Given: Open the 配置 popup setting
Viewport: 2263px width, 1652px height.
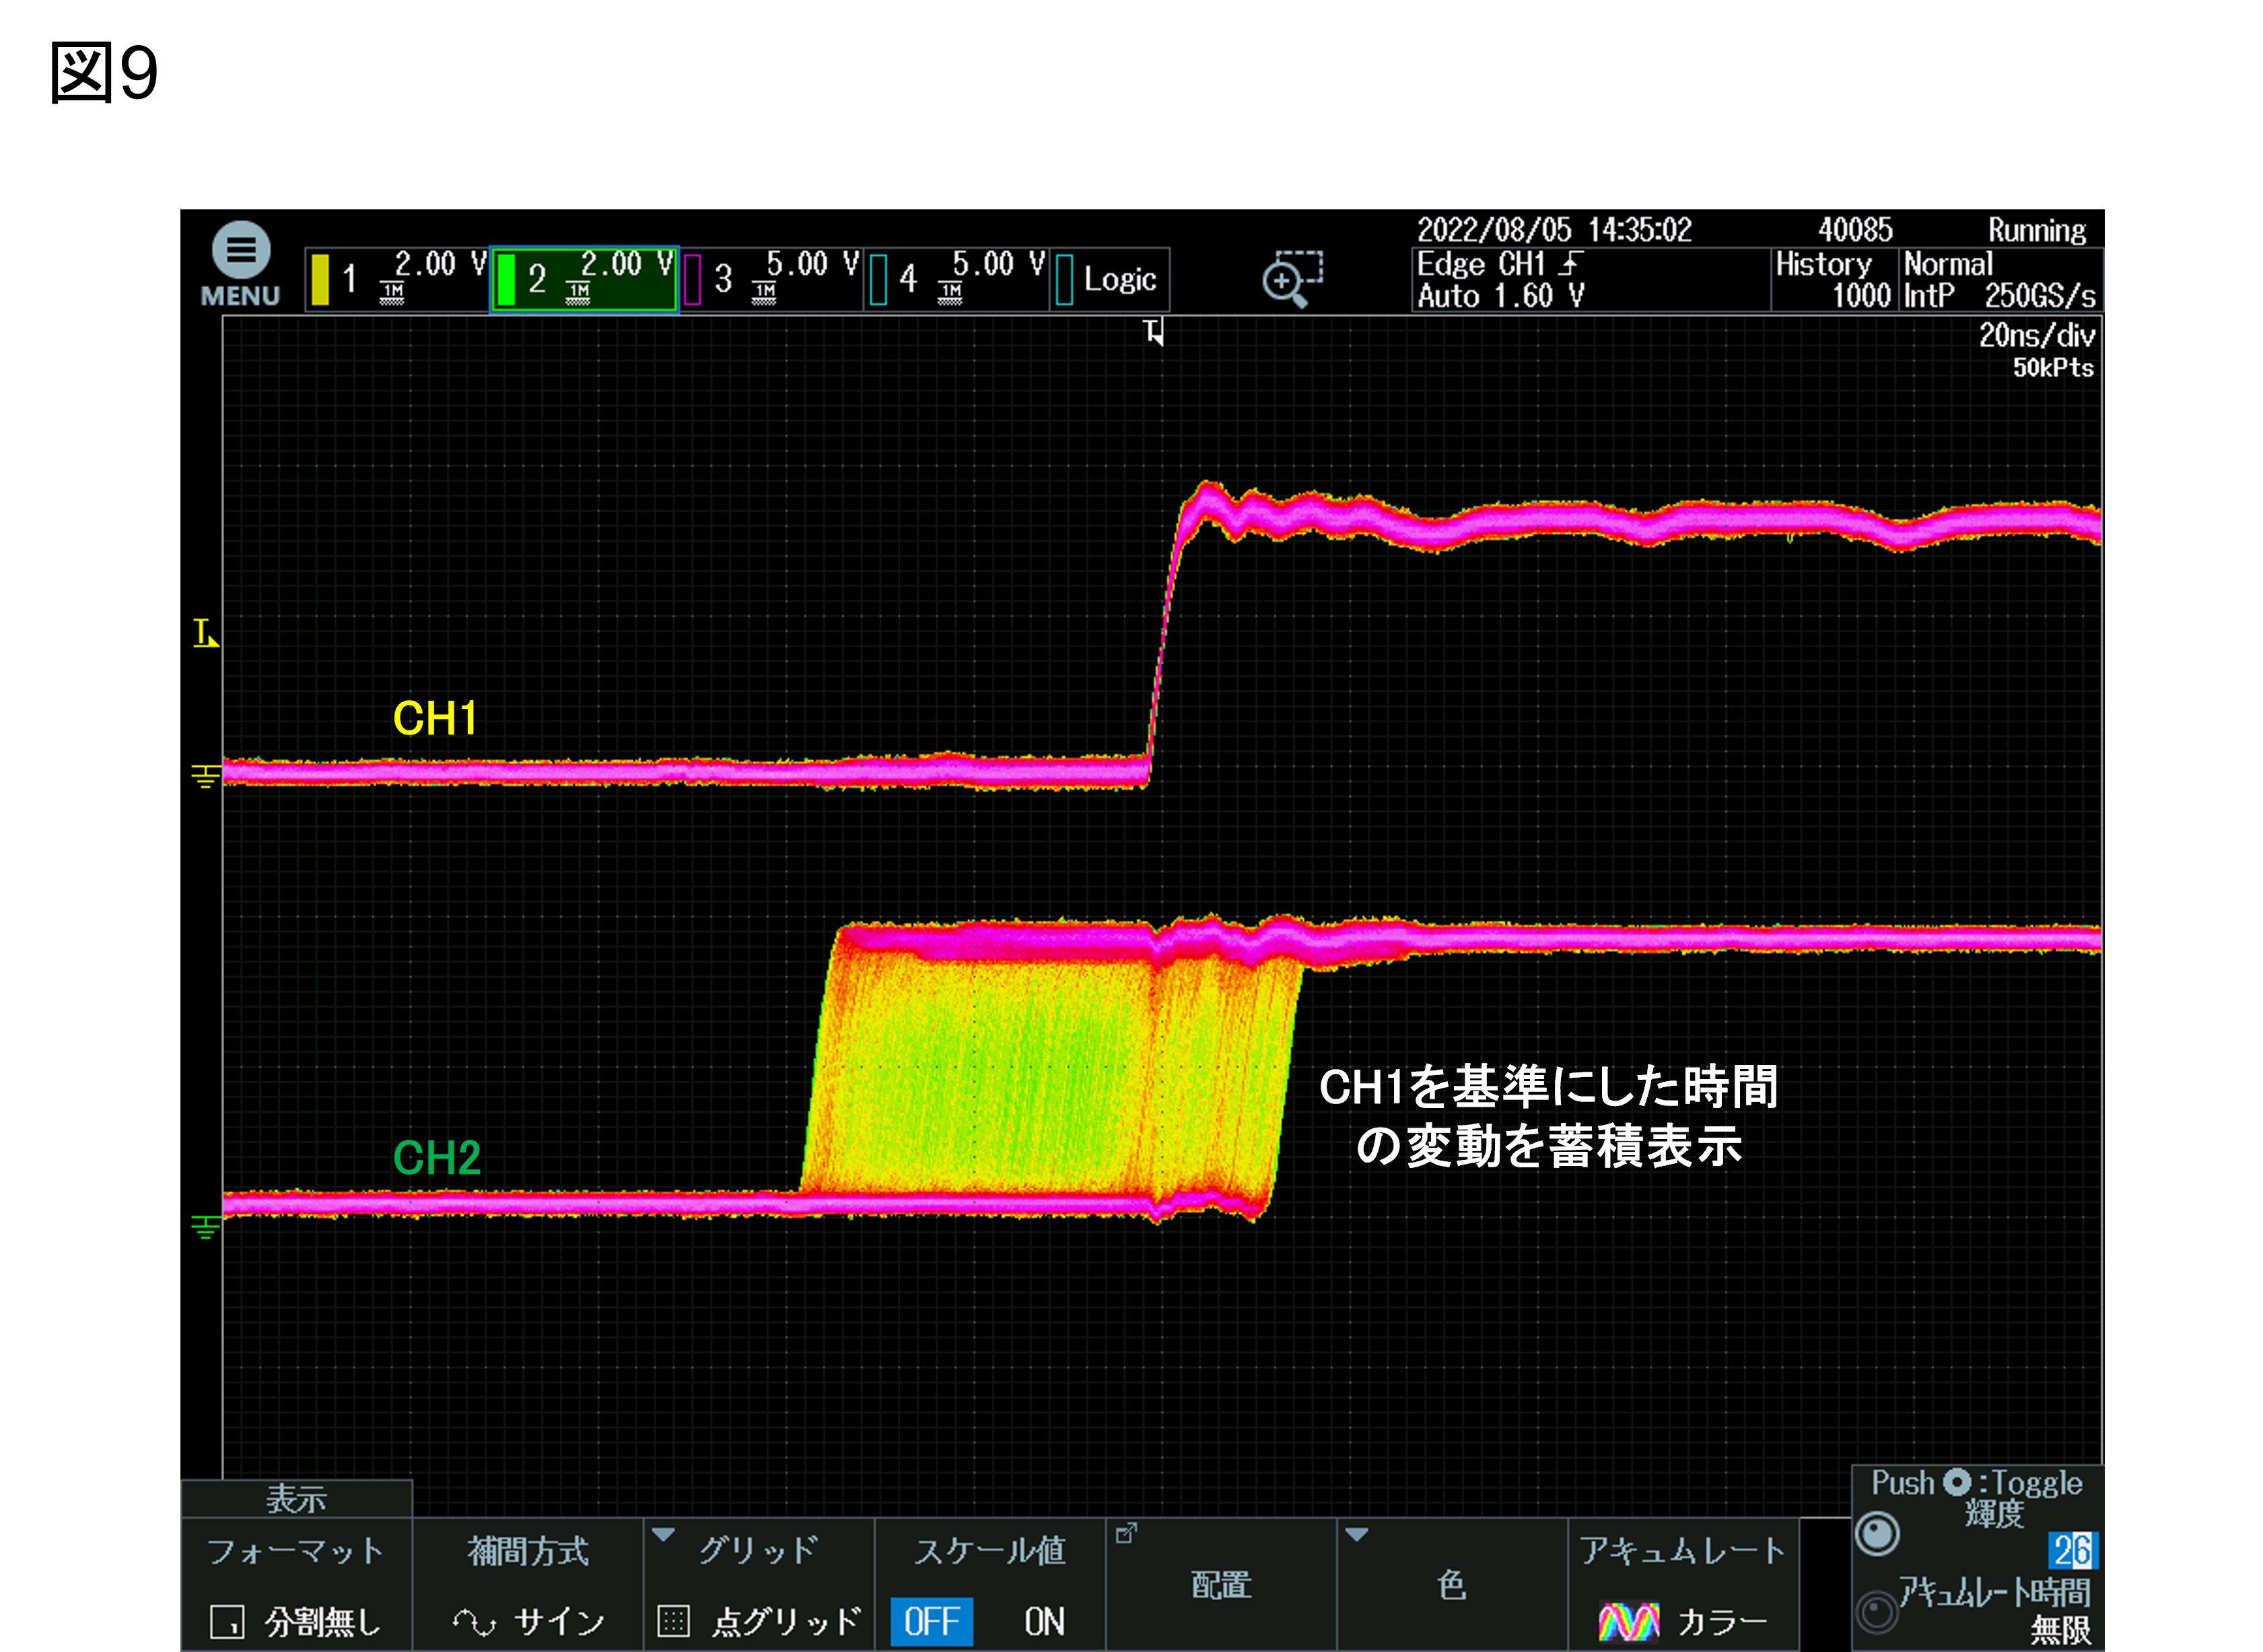Looking at the screenshot, I should click(1221, 1584).
